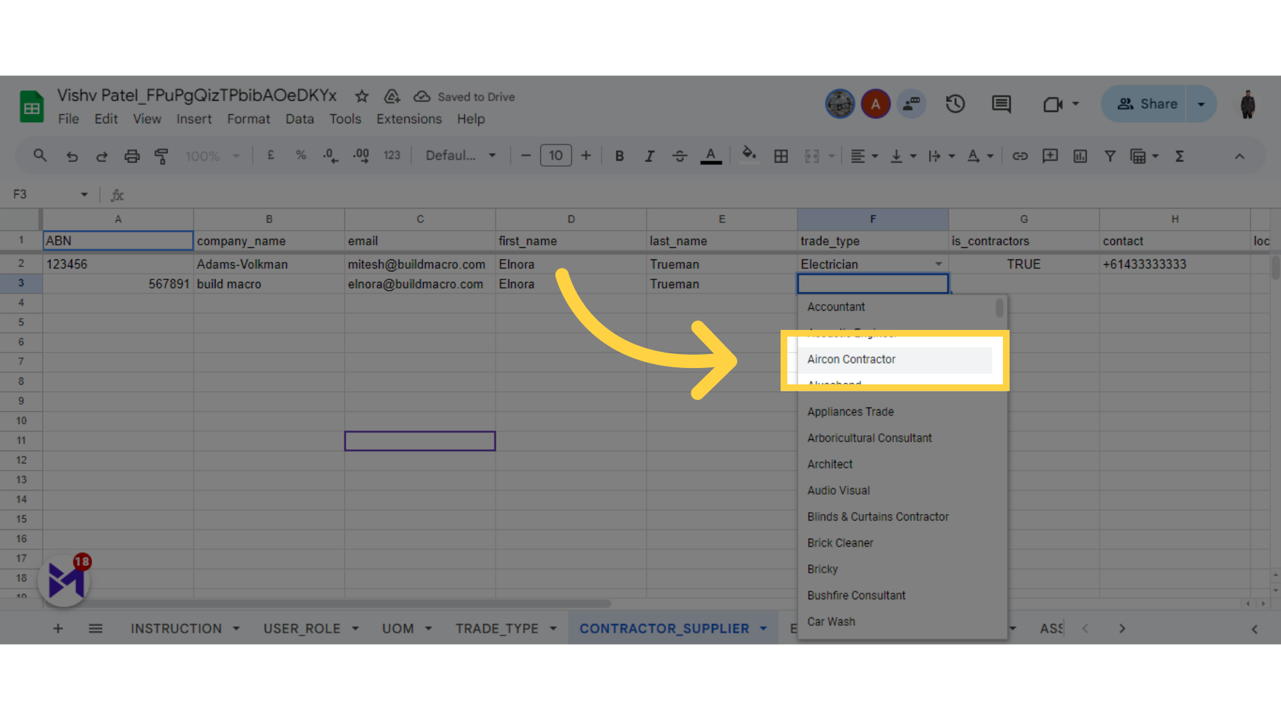This screenshot has width=1281, height=720.
Task: Click the borders icon in toolbar
Action: [x=781, y=157]
